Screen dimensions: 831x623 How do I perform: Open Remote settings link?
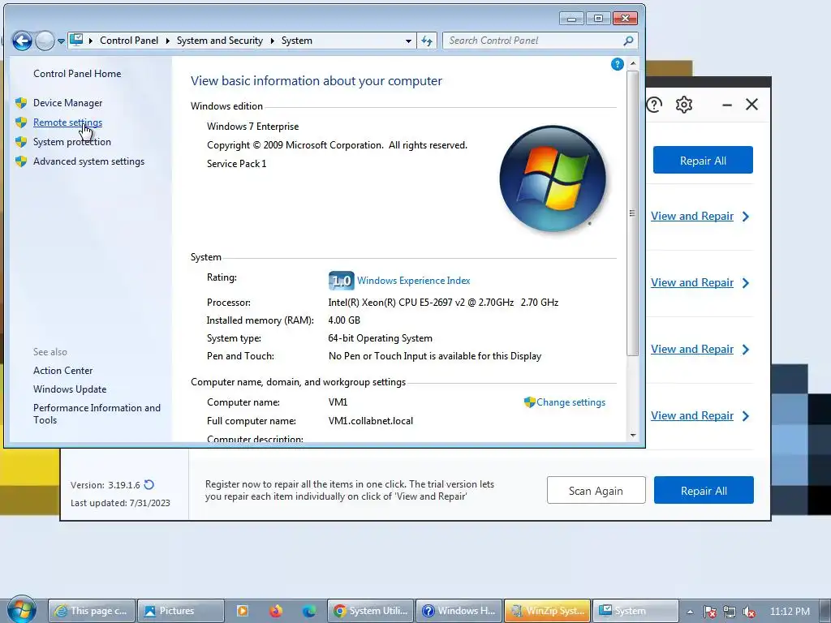click(x=68, y=122)
